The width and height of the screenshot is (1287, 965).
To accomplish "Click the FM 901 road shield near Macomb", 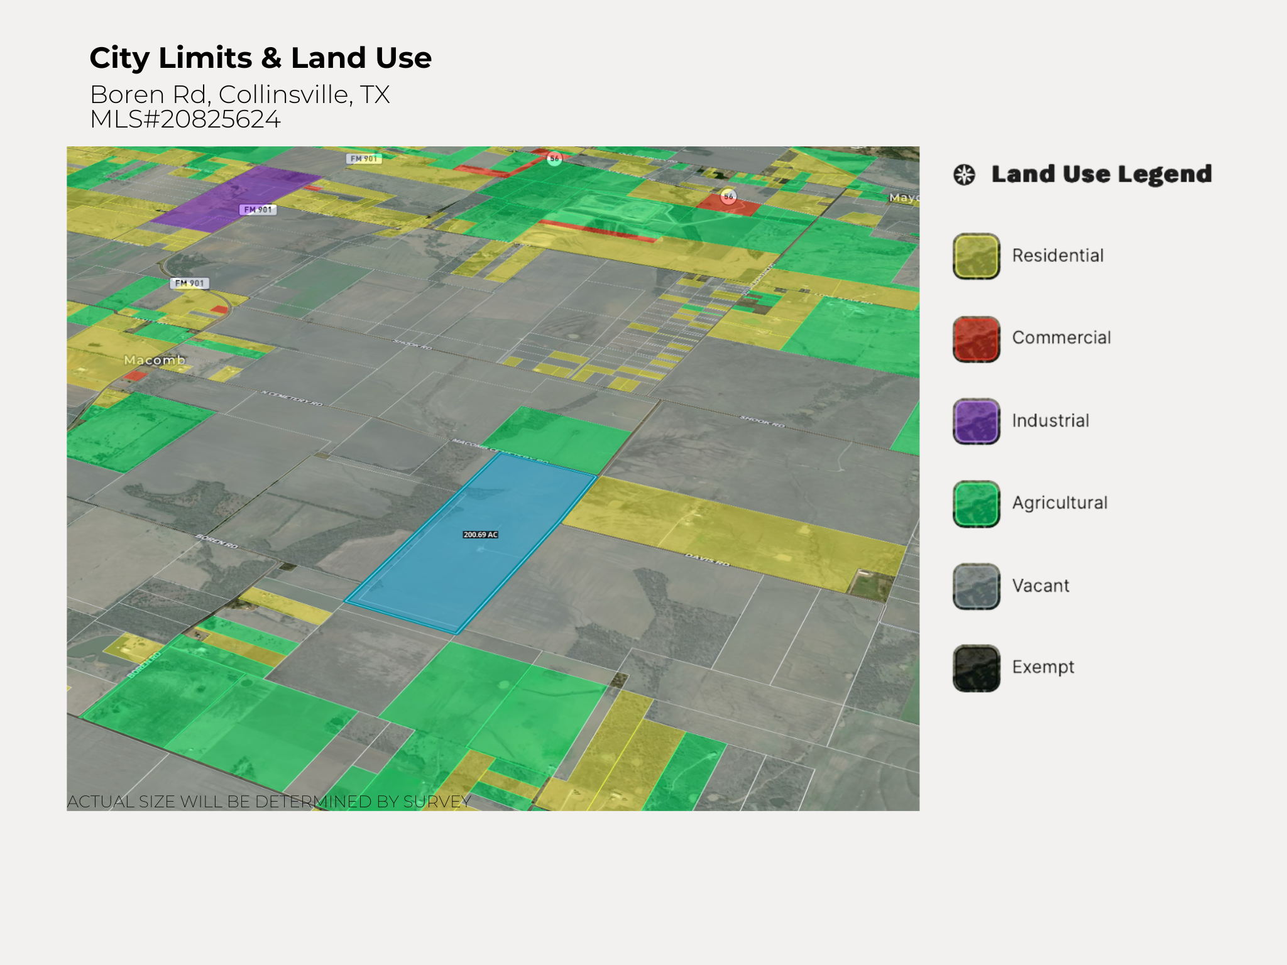I will pos(189,283).
